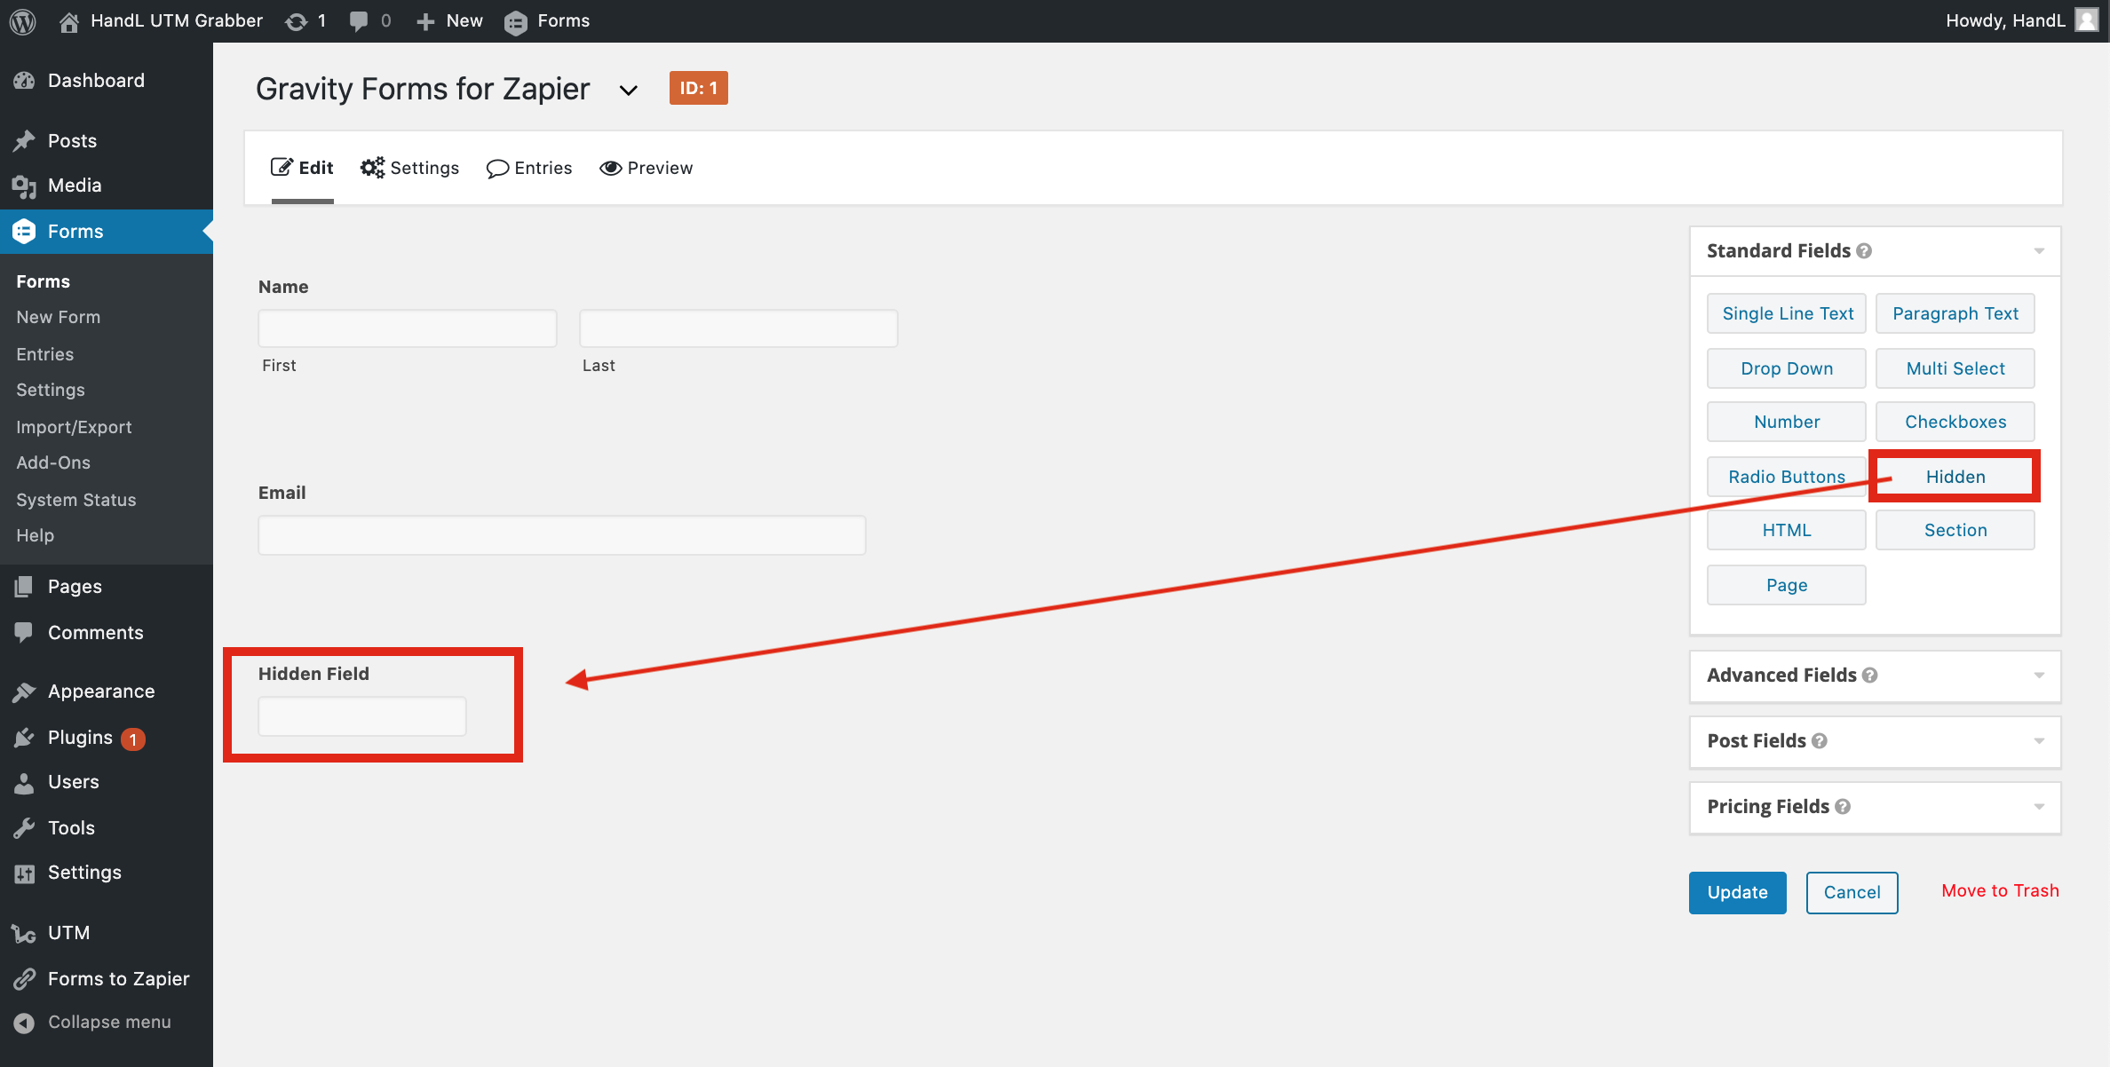This screenshot has width=2110, height=1067.
Task: Click help icon next to Standard Fields
Action: (x=1864, y=251)
